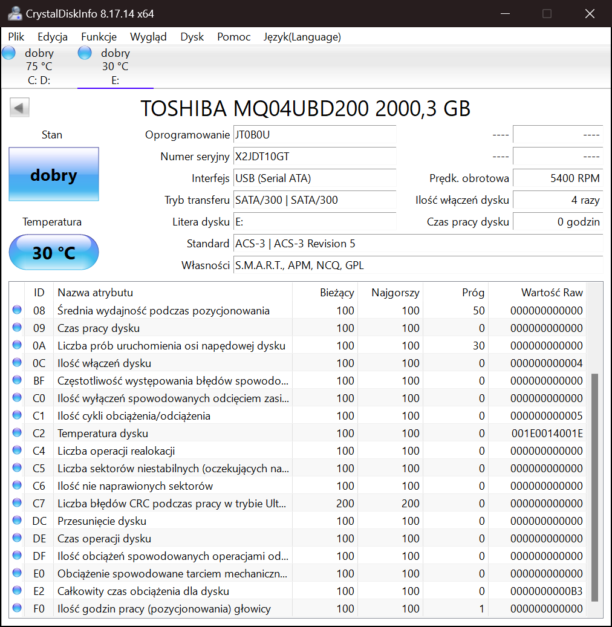This screenshot has height=627, width=612.
Task: Select 'Przesunięcie dysku' attribute row
Action: [297, 521]
